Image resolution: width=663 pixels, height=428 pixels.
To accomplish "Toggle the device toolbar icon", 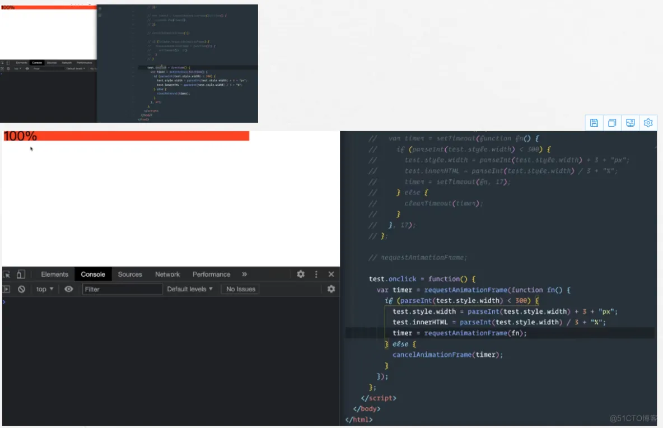I will pos(21,275).
